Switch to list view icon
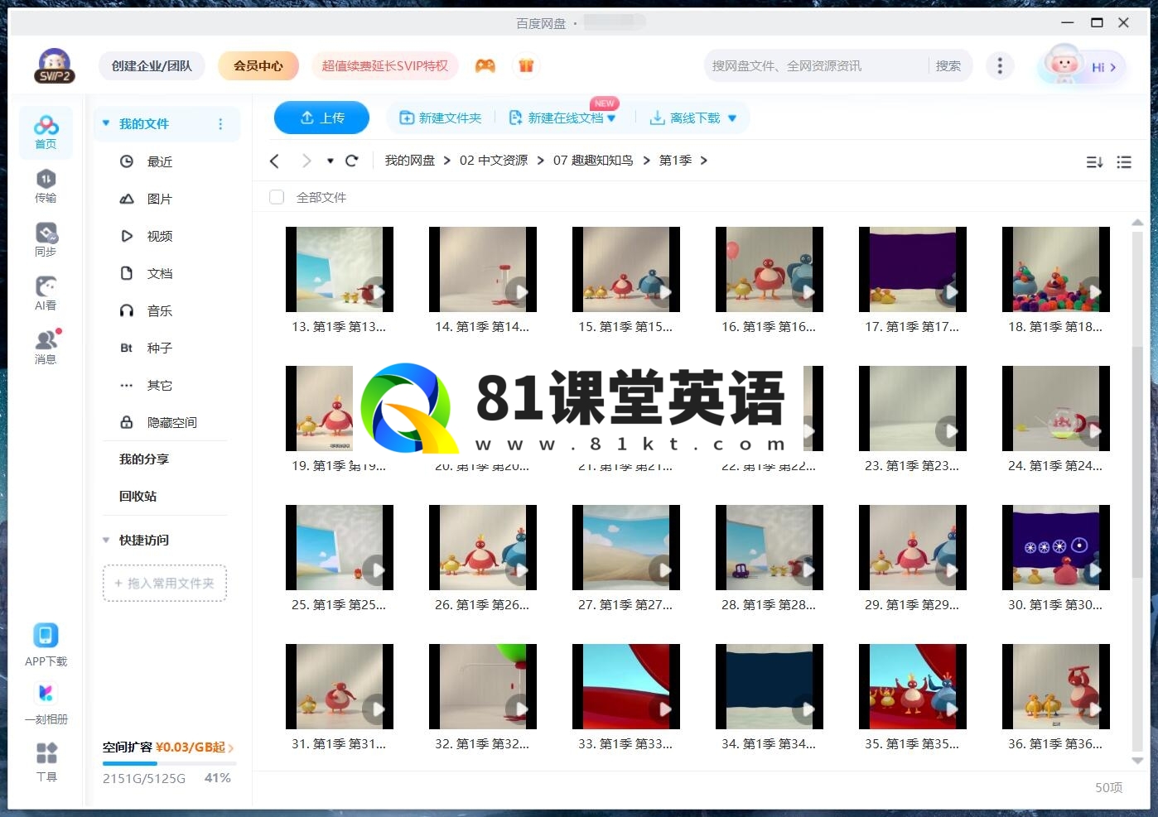1158x817 pixels. [1124, 162]
